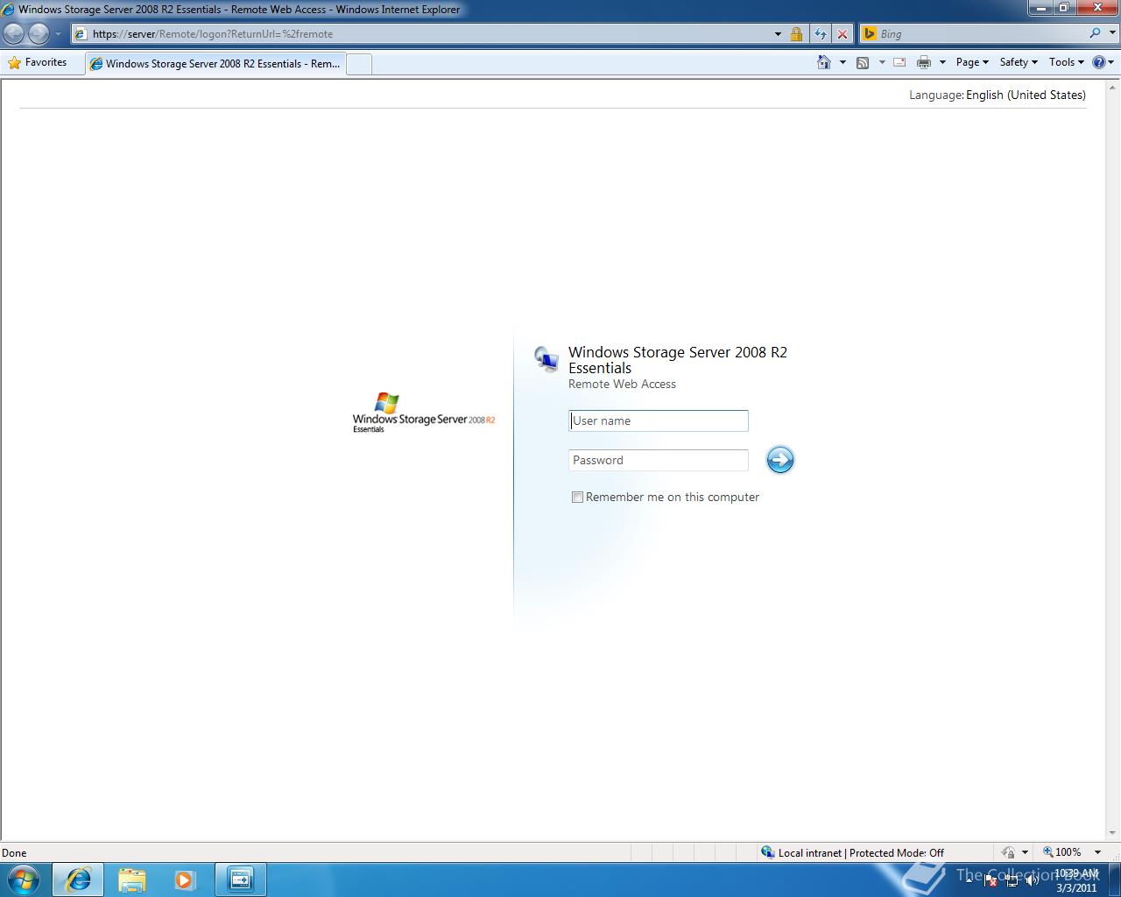Click the security lock icon
Screen dimensions: 1121x897
(x=796, y=34)
